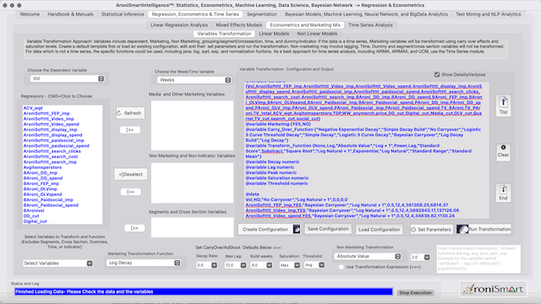This screenshot has height=304, width=541.
Task: Click the Run Transformation moon icon
Action: tap(462, 229)
